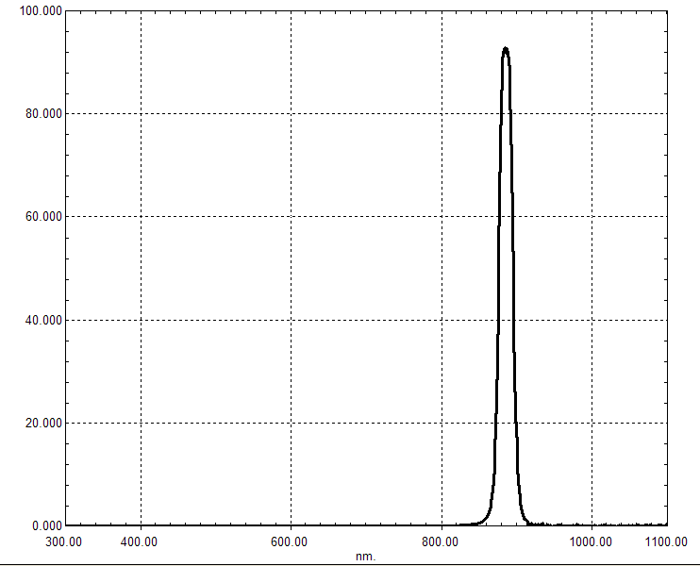The height and width of the screenshot is (566, 700).
Task: Click the 400.00 x-axis label
Action: point(139,541)
